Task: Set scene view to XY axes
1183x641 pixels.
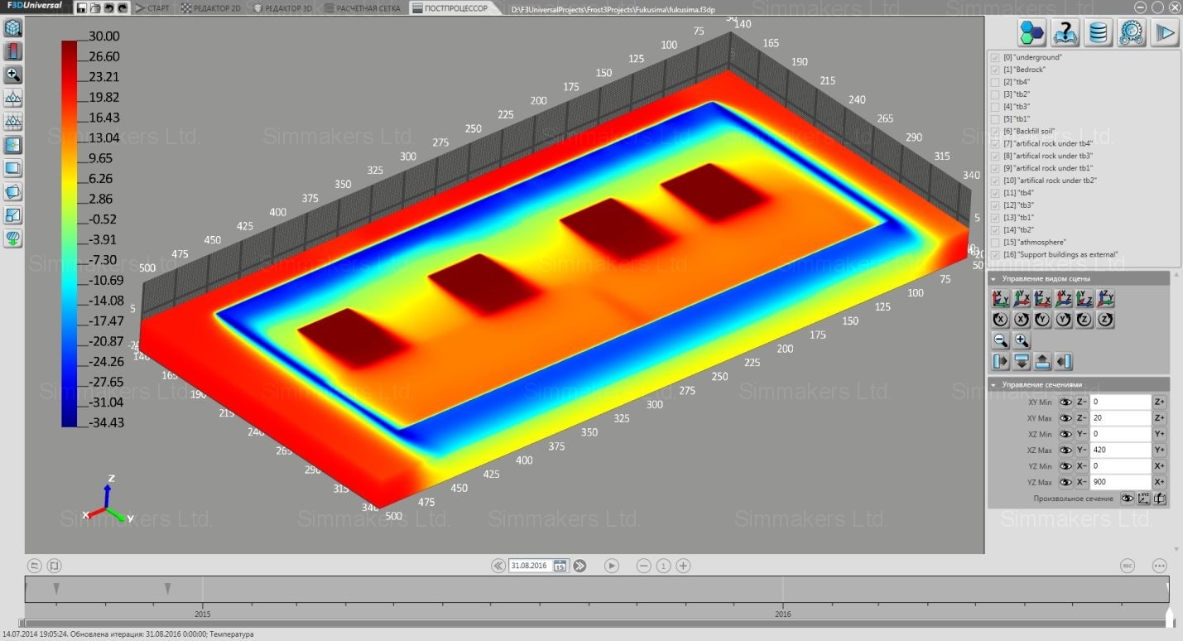Action: pos(1000,298)
